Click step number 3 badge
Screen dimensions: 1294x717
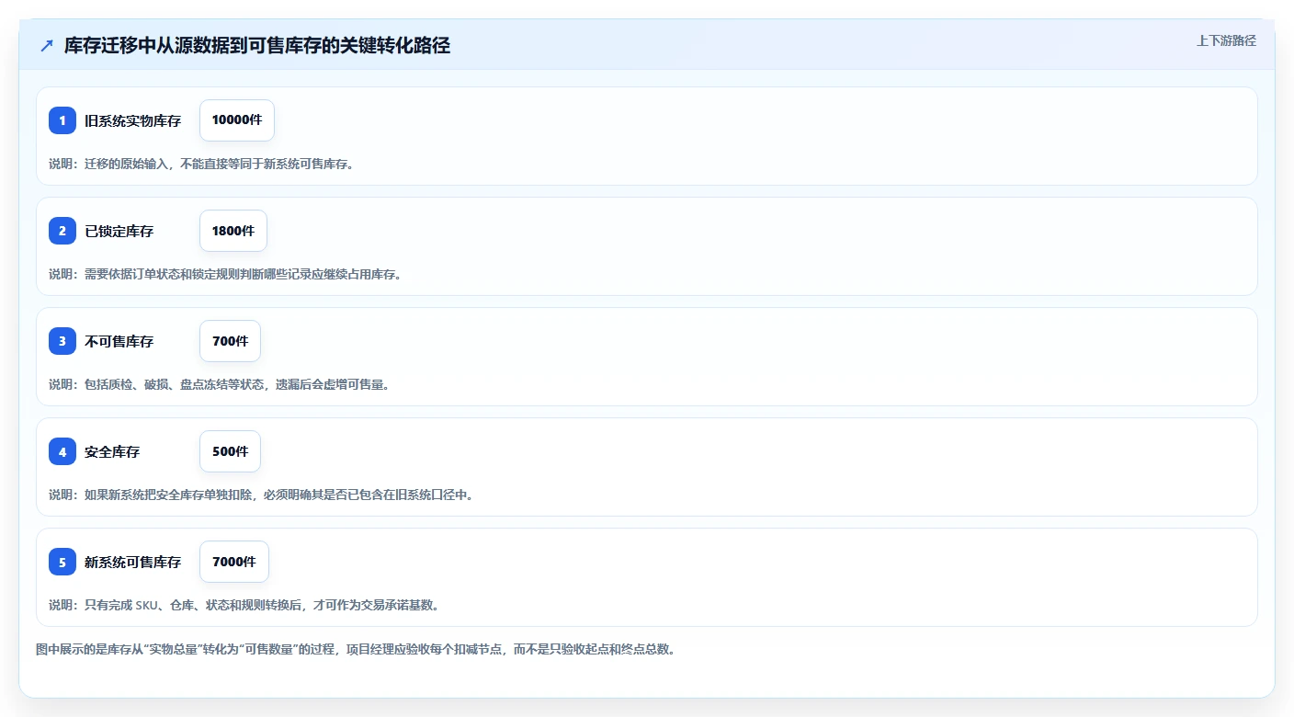(62, 341)
